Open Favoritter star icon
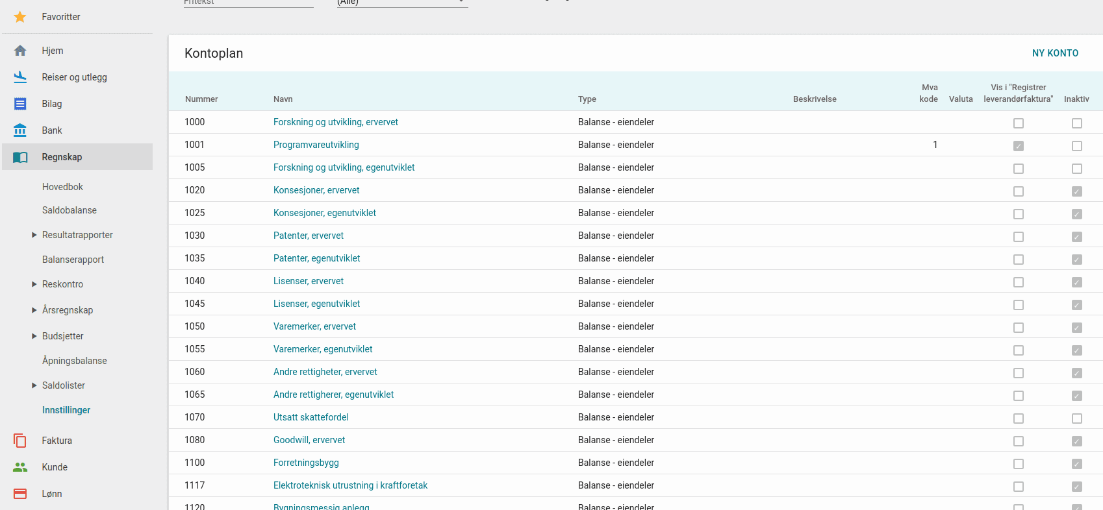Image resolution: width=1103 pixels, height=510 pixels. [20, 17]
